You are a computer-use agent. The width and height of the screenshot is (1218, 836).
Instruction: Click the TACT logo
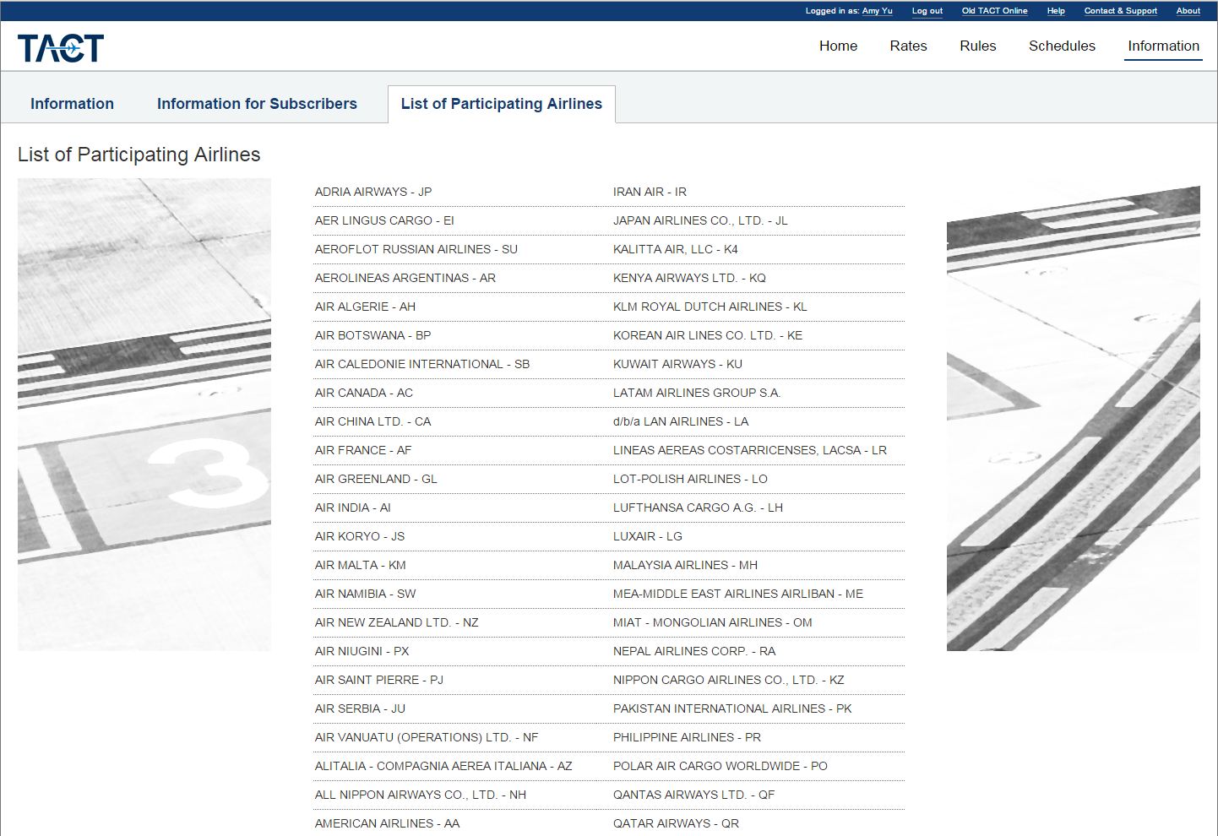coord(61,48)
